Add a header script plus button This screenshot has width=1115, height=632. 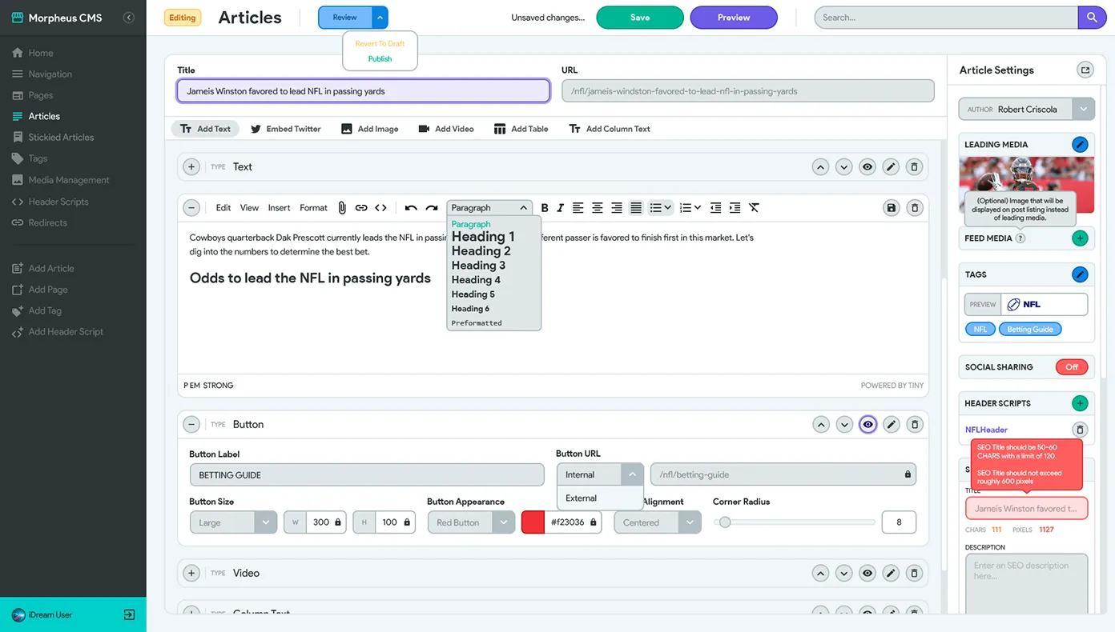(x=1080, y=403)
